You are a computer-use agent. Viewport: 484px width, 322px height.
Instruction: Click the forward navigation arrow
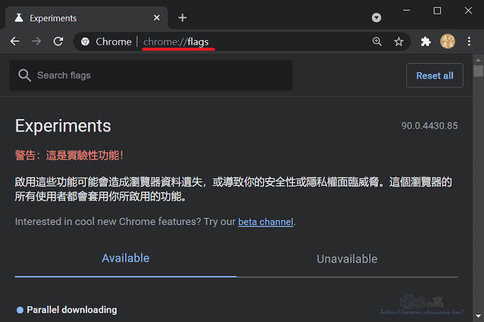click(x=37, y=41)
